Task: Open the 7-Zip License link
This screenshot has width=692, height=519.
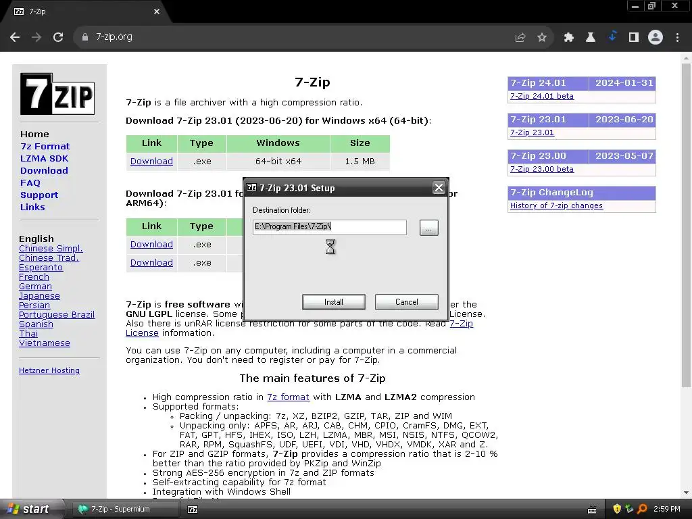Action: click(461, 324)
